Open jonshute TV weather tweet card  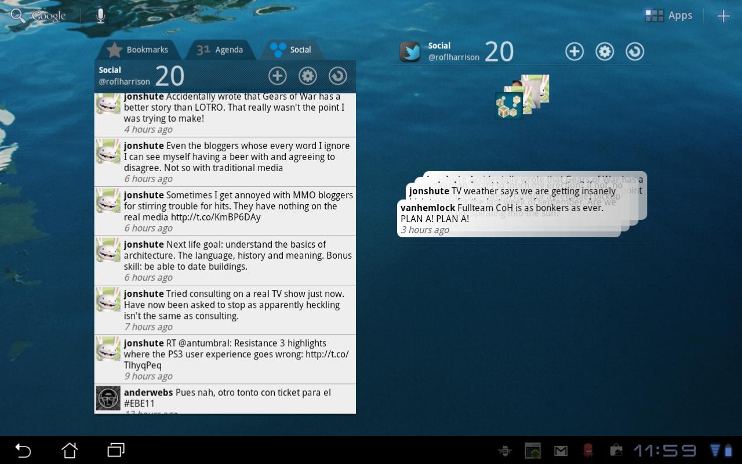[x=512, y=191]
